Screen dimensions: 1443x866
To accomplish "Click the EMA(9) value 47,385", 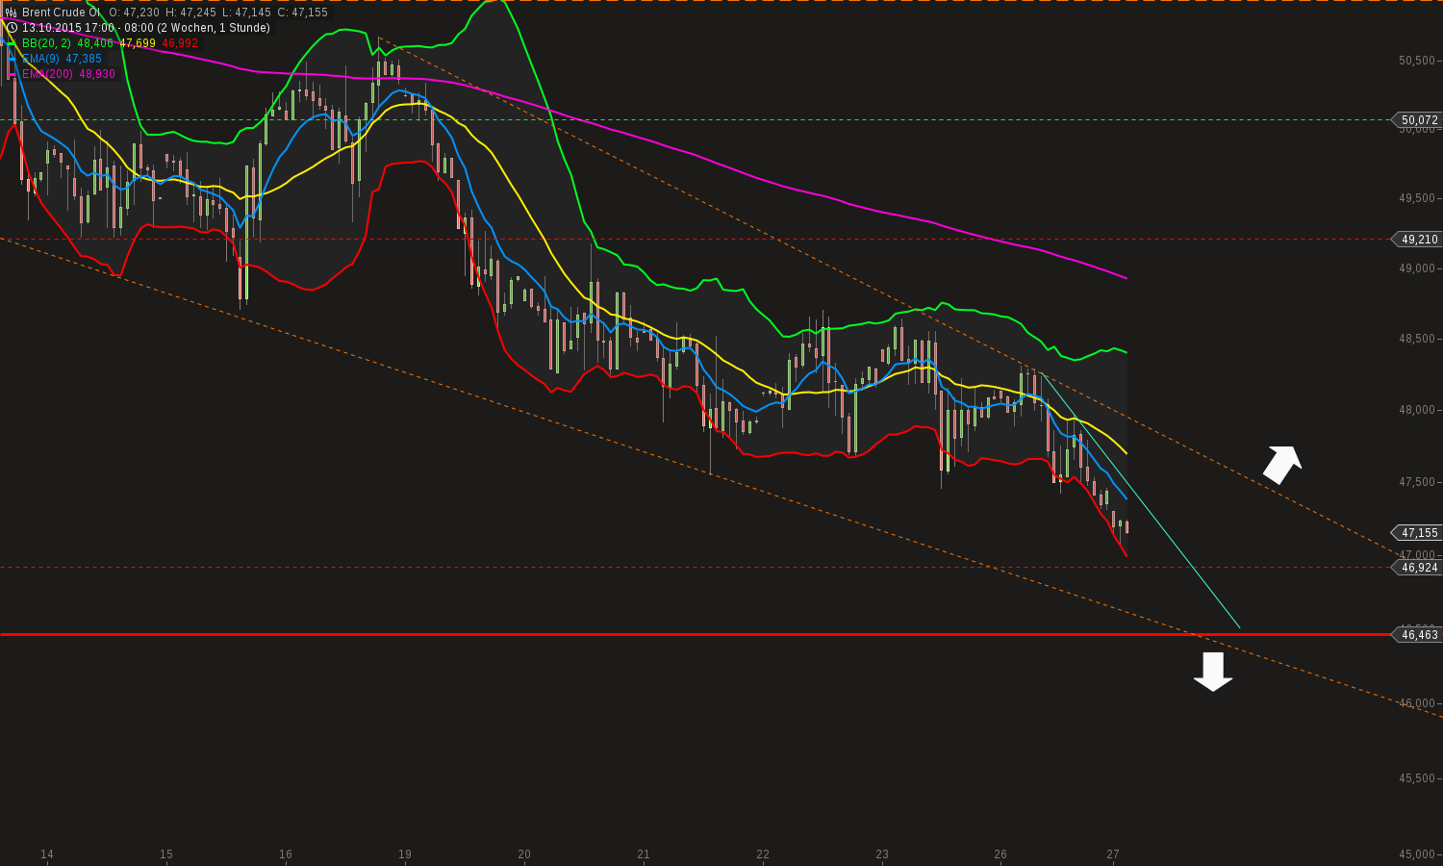I will point(84,59).
